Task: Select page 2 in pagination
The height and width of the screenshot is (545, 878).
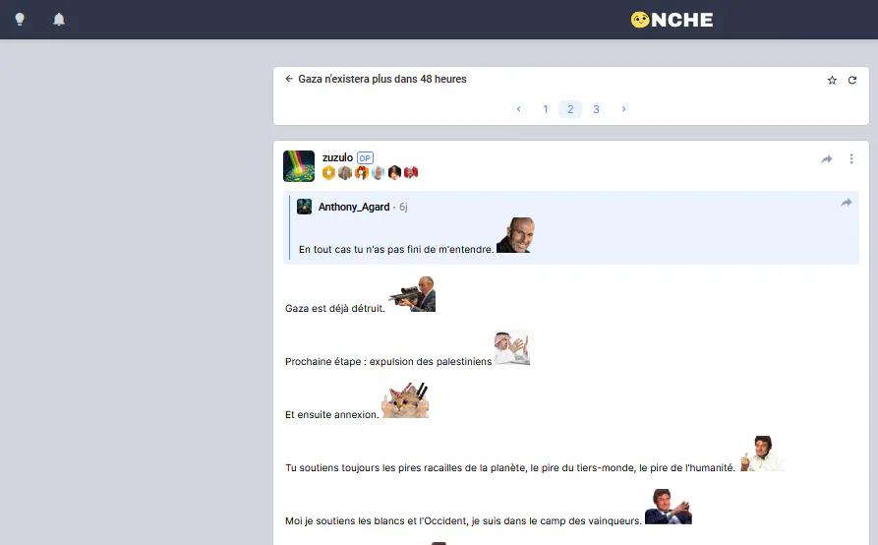Action: (x=570, y=109)
